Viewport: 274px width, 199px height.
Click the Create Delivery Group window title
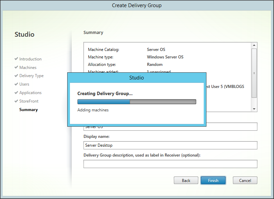[137, 5]
